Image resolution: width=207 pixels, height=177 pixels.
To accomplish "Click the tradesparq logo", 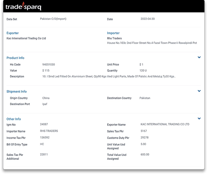I will (23, 6).
